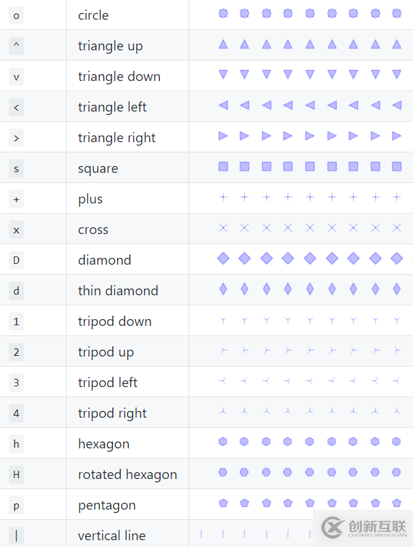Select the tripod left marker sample strip
The image size is (413, 547).
point(310,381)
